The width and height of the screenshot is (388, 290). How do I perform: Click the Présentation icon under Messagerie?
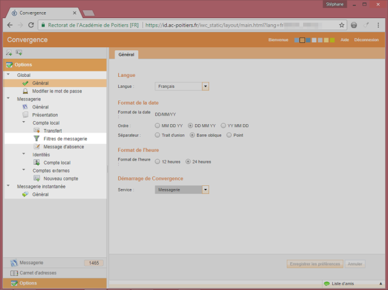(25, 114)
